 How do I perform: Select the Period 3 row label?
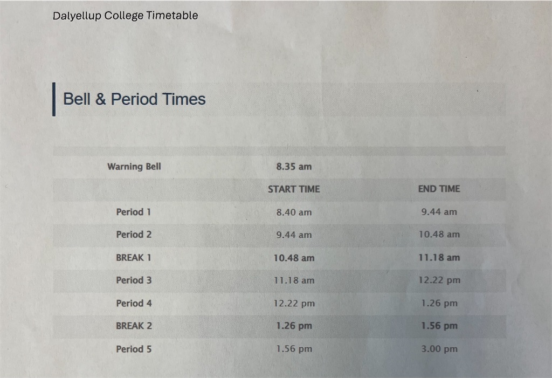pos(134,280)
